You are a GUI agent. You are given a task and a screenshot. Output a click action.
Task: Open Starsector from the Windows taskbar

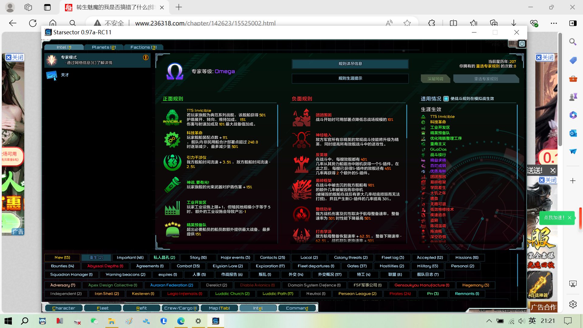click(216, 321)
